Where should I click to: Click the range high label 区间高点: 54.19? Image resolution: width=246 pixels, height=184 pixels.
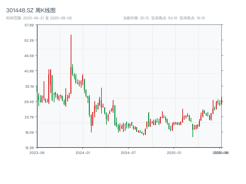pos(164,18)
